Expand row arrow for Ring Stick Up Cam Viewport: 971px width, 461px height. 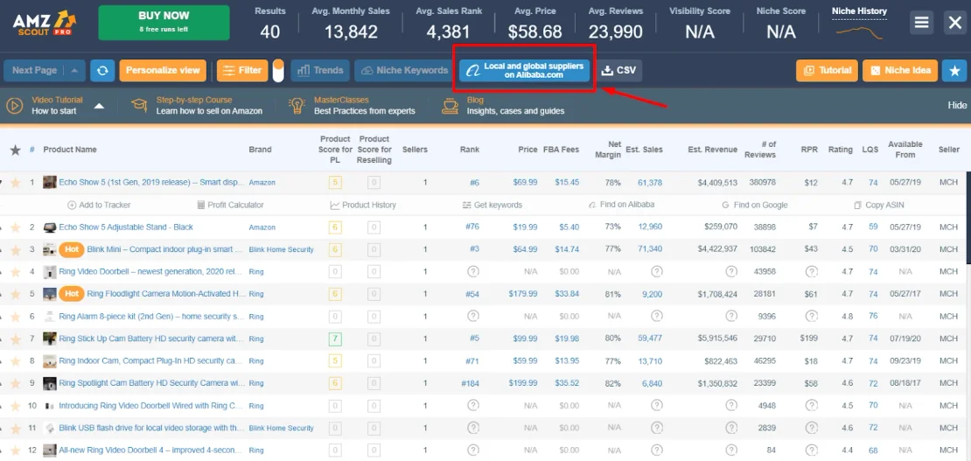coord(2,339)
